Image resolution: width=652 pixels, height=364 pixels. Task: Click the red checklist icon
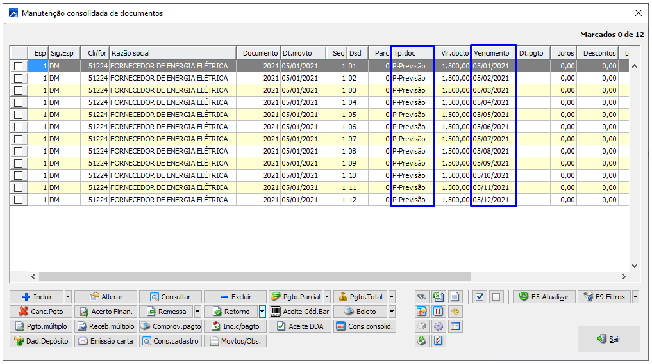[439, 341]
